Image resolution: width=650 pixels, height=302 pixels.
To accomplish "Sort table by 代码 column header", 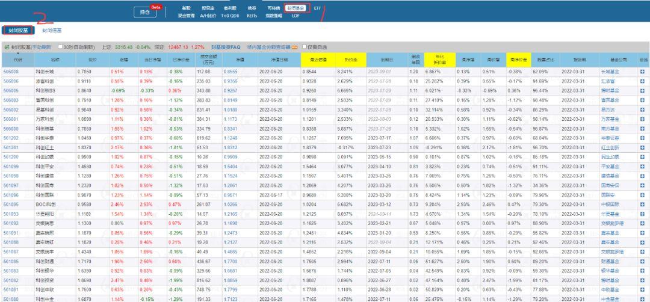I will coord(18,60).
